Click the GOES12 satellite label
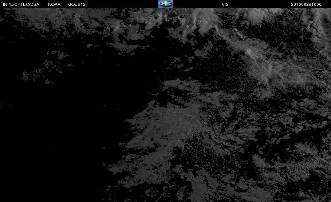Image resolution: width=331 pixels, height=202 pixels. [x=77, y=4]
